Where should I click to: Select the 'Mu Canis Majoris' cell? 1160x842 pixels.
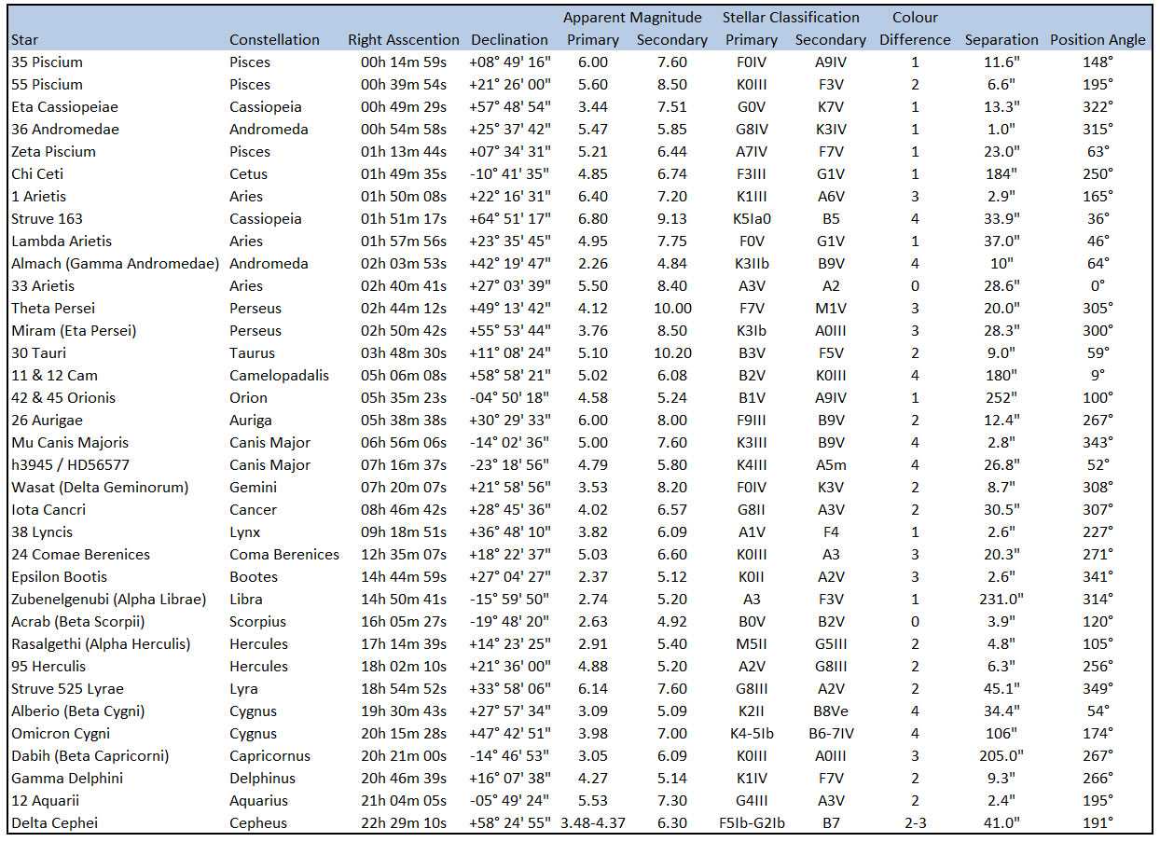(x=70, y=443)
